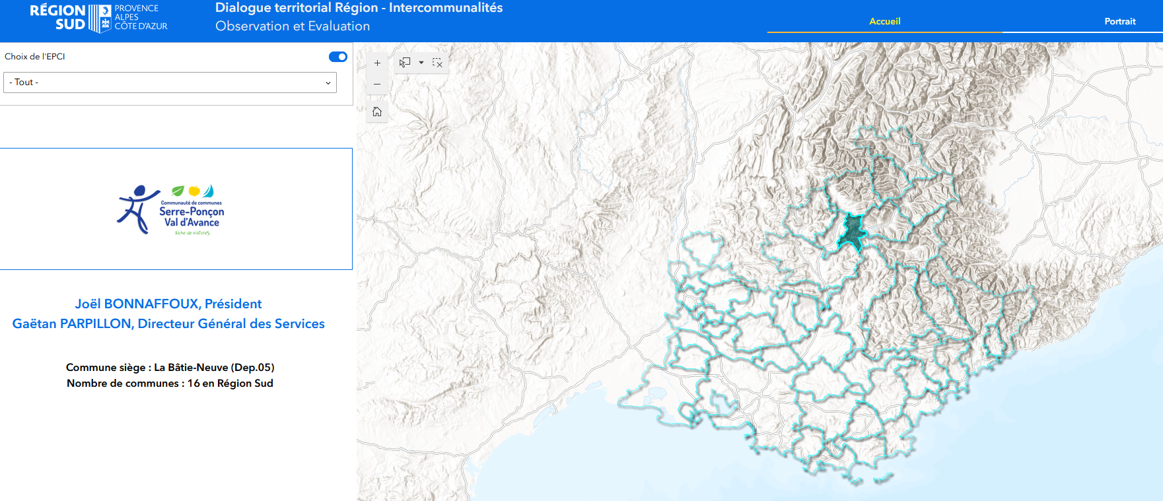Click Observation et Evaluation subtitle
The width and height of the screenshot is (1163, 501).
coord(293,26)
